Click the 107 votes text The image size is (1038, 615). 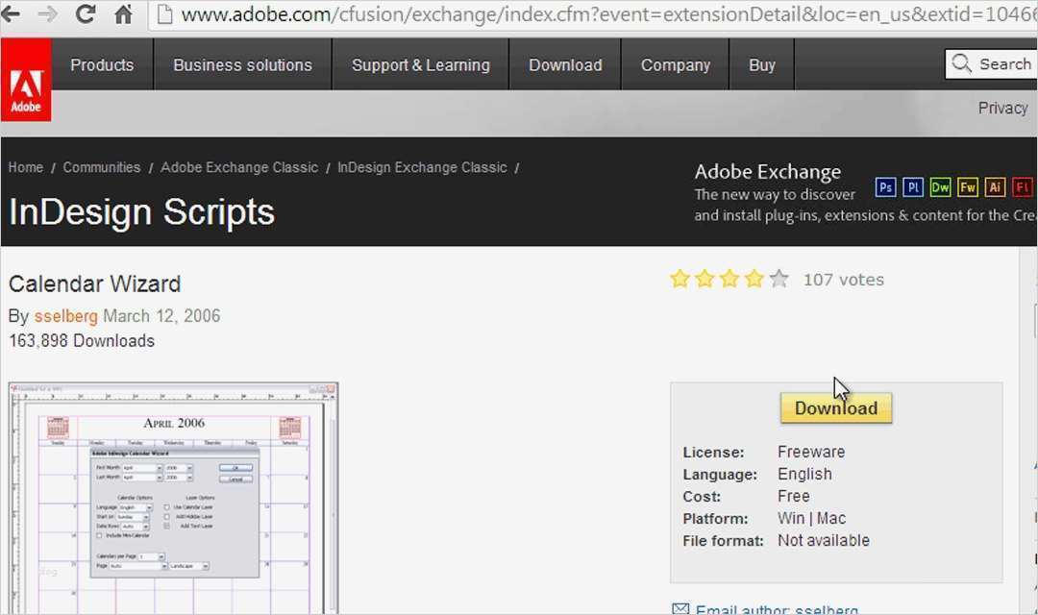[x=844, y=280]
